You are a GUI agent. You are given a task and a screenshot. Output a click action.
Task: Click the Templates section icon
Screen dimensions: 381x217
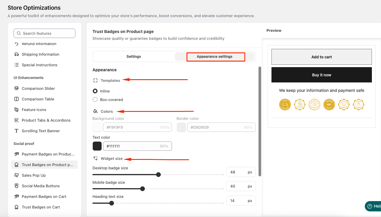95,81
